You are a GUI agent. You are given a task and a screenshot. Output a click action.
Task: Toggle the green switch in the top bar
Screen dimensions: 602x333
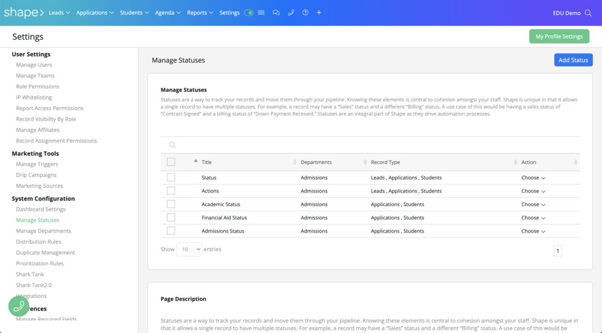[x=249, y=13]
